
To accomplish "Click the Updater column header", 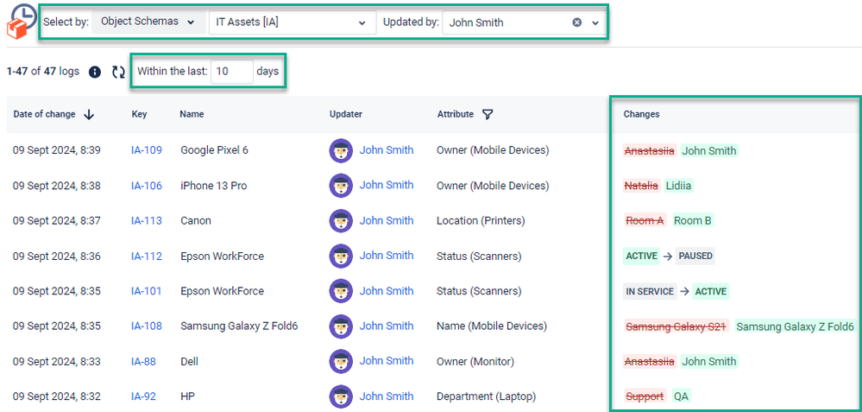I will [346, 114].
